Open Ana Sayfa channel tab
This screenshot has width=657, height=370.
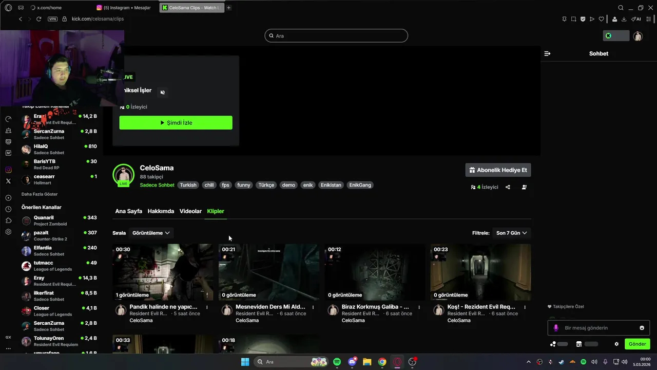click(x=128, y=211)
